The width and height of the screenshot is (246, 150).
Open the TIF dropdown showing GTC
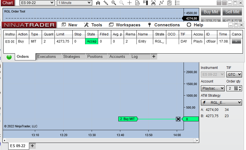(234, 75)
